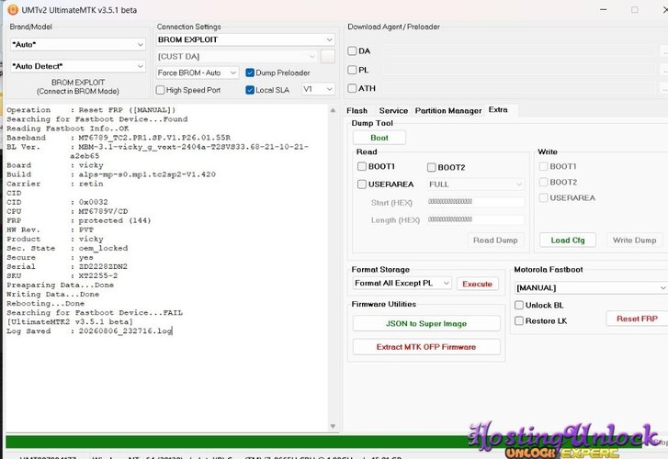Maximize the UltimateMTK window
This screenshot has width=668, height=459.
(x=635, y=9)
